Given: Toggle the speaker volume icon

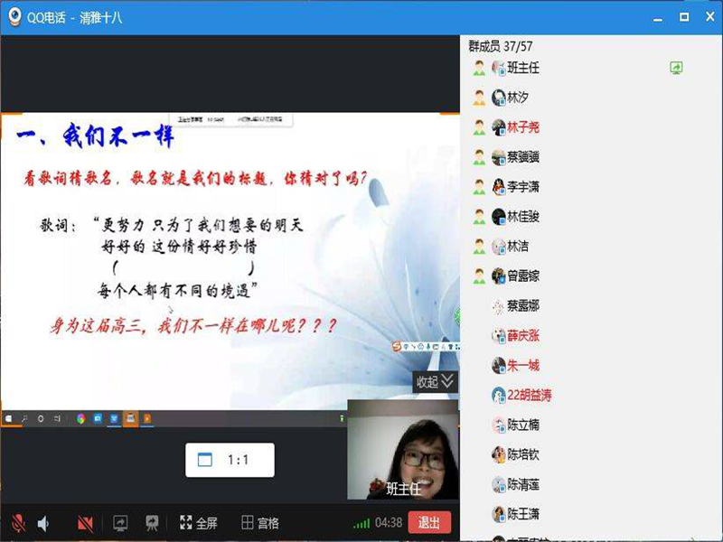Looking at the screenshot, I should tap(42, 523).
